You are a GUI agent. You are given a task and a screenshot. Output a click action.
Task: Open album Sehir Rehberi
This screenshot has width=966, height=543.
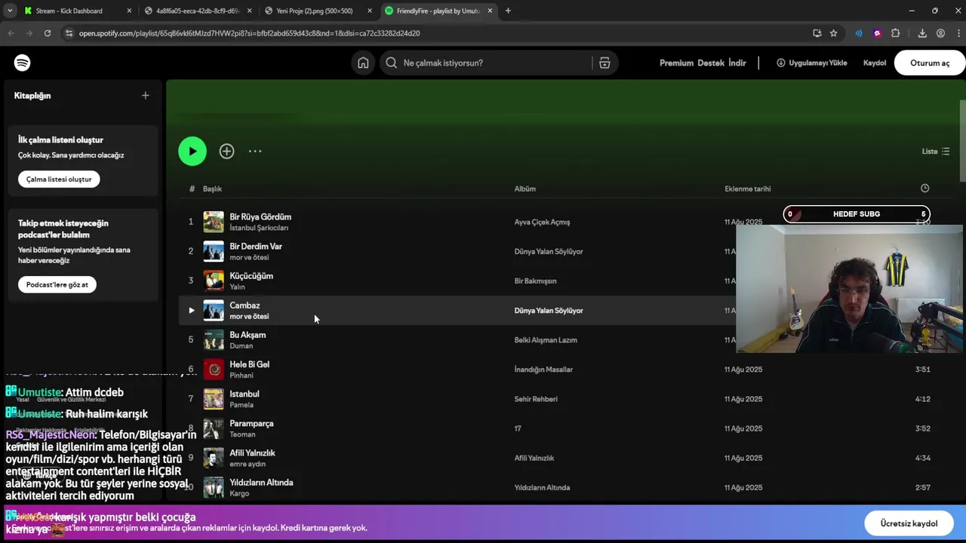536,398
